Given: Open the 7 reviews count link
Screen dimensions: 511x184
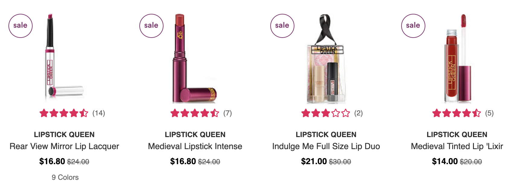Looking at the screenshot, I should 228,113.
